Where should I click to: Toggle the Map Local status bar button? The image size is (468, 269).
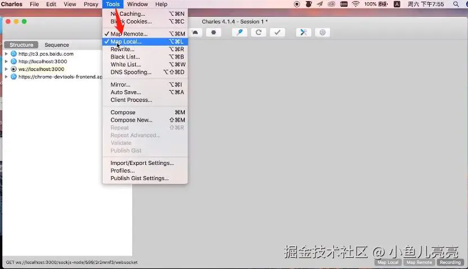pyautogui.click(x=387, y=262)
